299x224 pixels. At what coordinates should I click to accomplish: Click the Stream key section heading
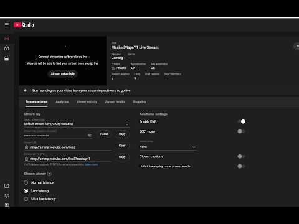[x=32, y=114]
